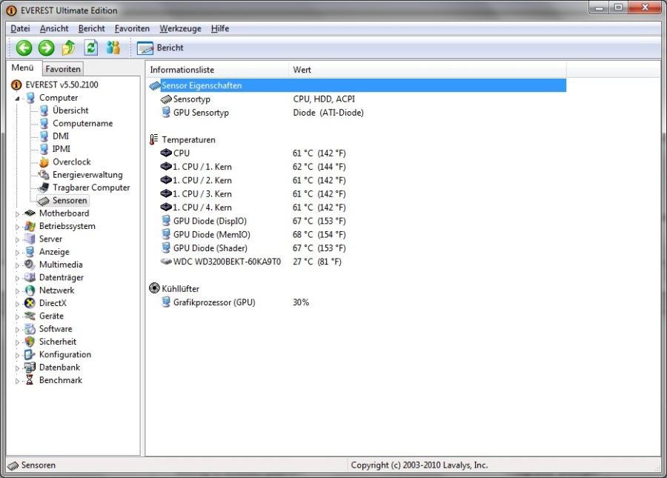Go back with the green left arrow
Viewport: 667px width, 478px height.
[x=24, y=47]
